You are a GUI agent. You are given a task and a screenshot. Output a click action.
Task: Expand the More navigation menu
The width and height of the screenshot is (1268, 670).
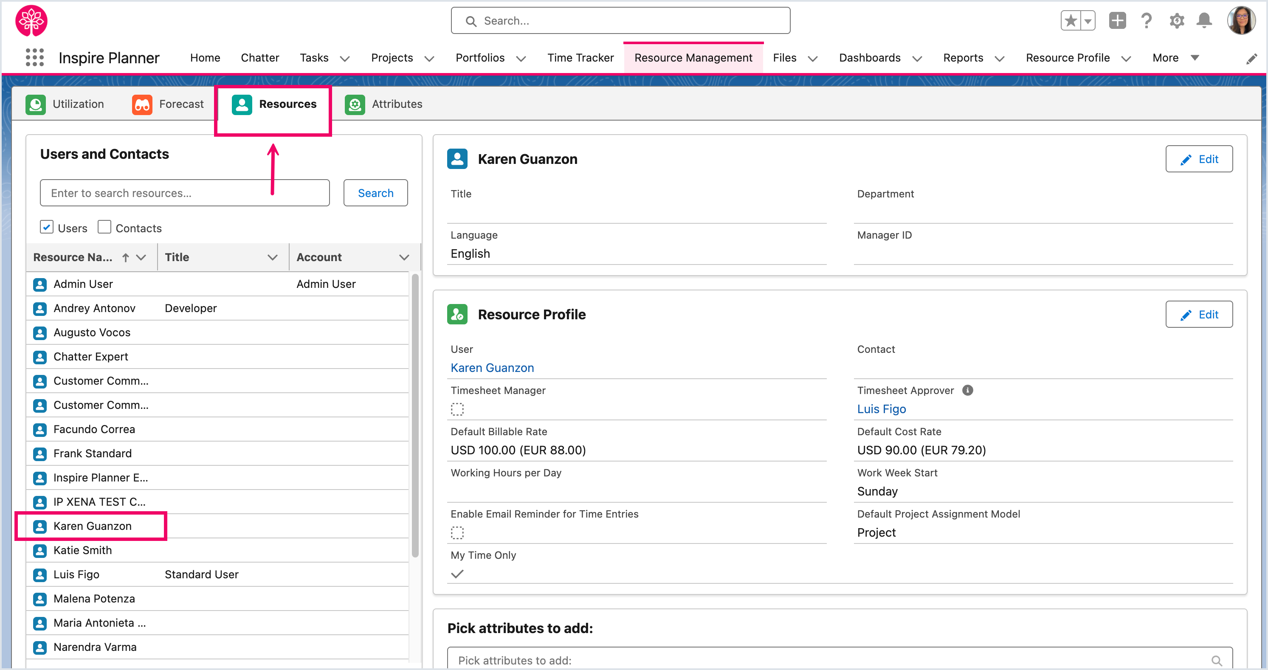click(x=1175, y=58)
